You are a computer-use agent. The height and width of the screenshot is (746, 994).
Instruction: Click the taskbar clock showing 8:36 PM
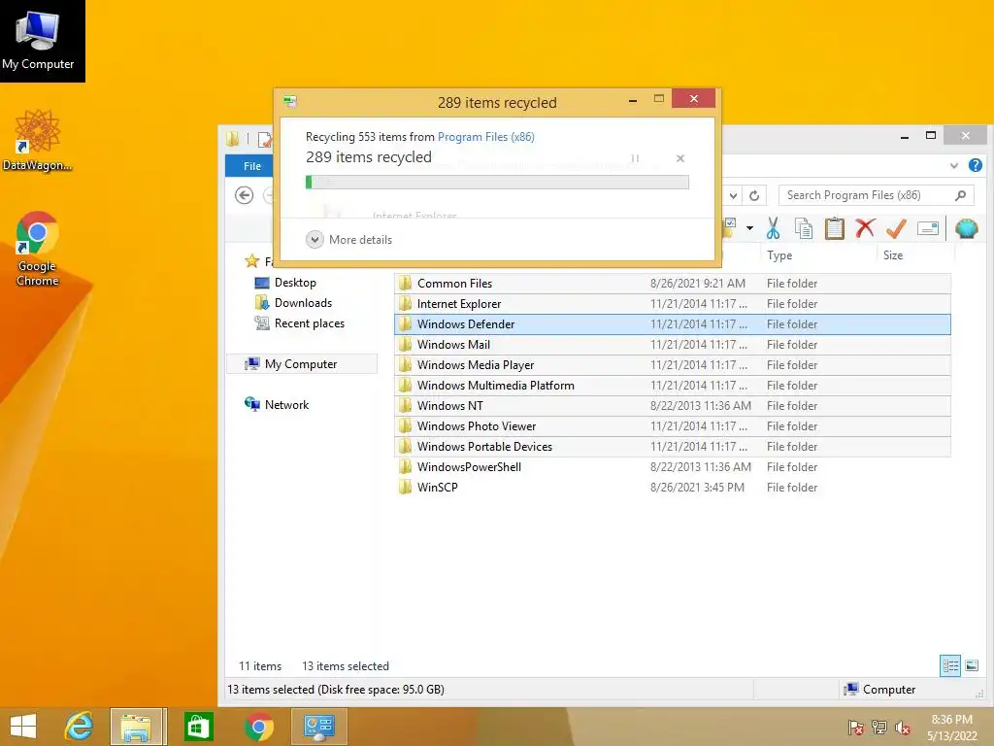click(951, 728)
